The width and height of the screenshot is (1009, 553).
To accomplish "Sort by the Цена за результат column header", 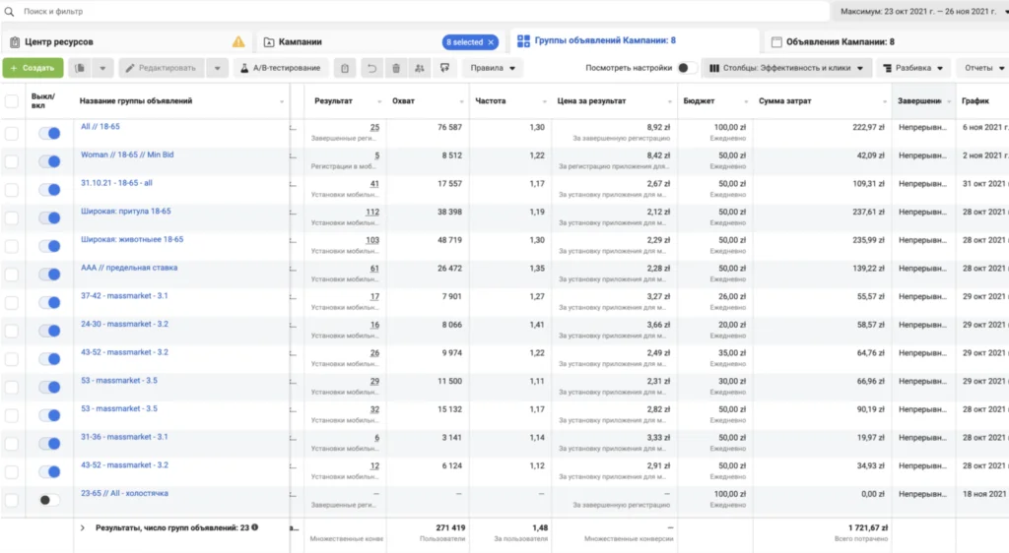I will (591, 100).
